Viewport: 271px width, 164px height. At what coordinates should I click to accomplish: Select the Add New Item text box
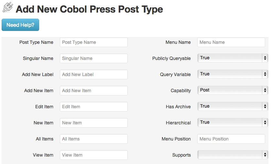tap(94, 91)
